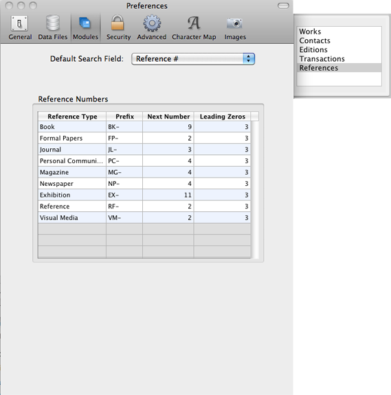Click the toolbar toggle pill button
The width and height of the screenshot is (391, 395).
coord(283,5)
